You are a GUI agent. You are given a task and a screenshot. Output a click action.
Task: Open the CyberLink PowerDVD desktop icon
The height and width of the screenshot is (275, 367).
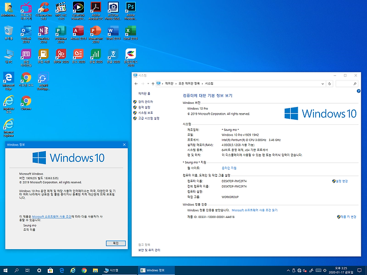pos(78,11)
